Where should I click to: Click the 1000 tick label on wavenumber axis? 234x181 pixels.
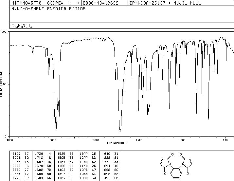tap(182, 140)
